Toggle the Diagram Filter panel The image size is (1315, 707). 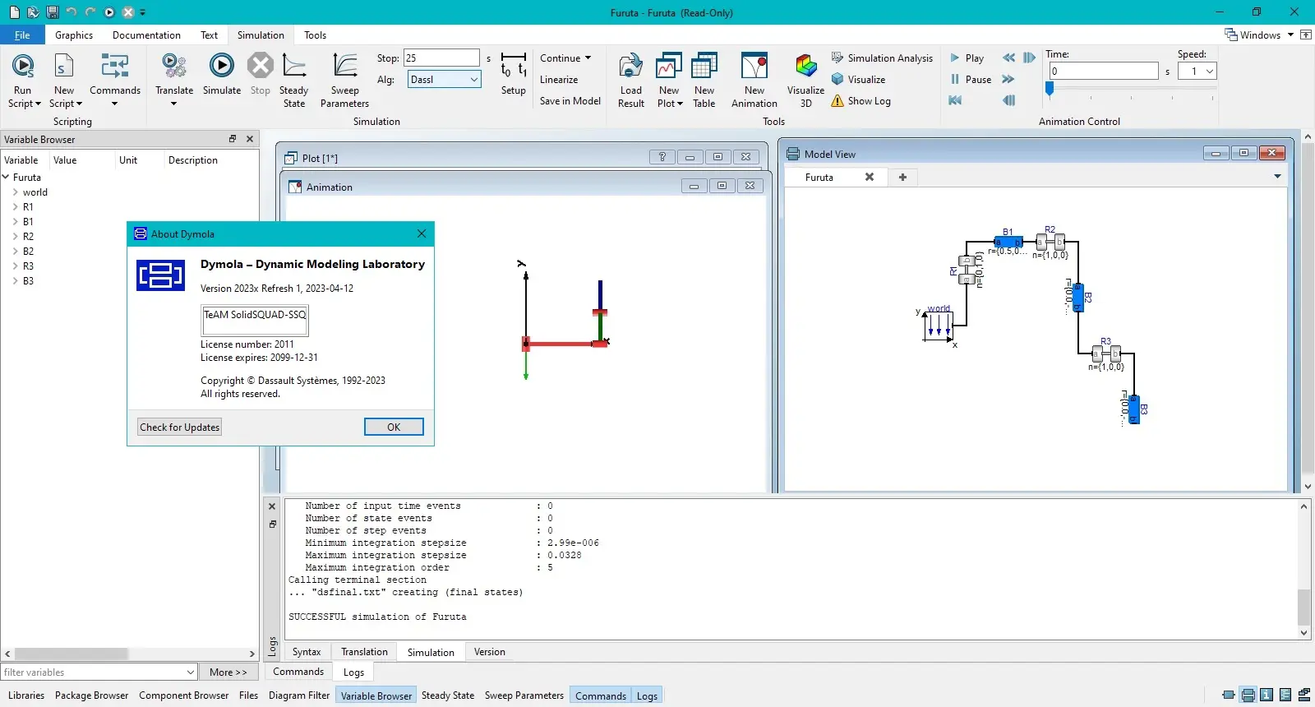[299, 695]
